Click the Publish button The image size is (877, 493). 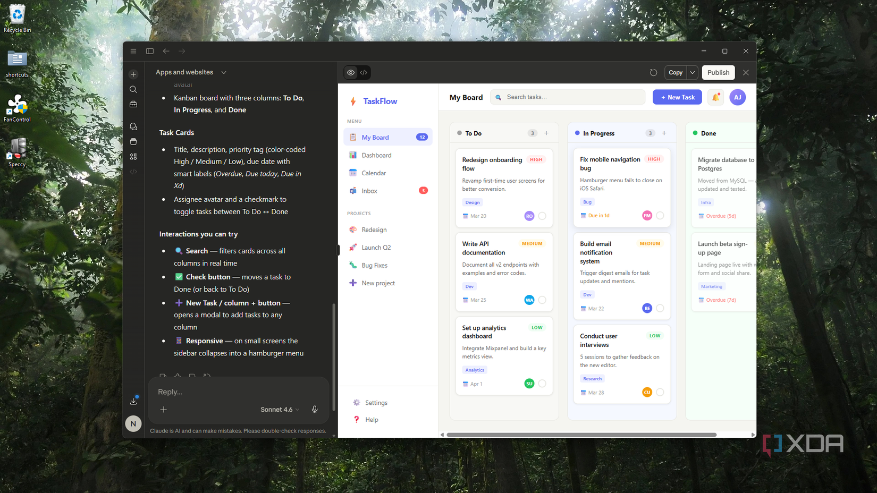pos(718,73)
